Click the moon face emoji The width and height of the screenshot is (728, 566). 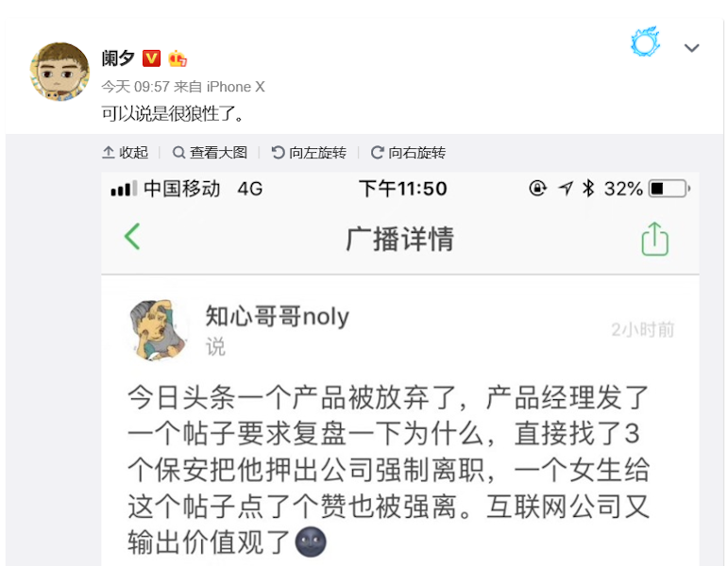[x=311, y=541]
